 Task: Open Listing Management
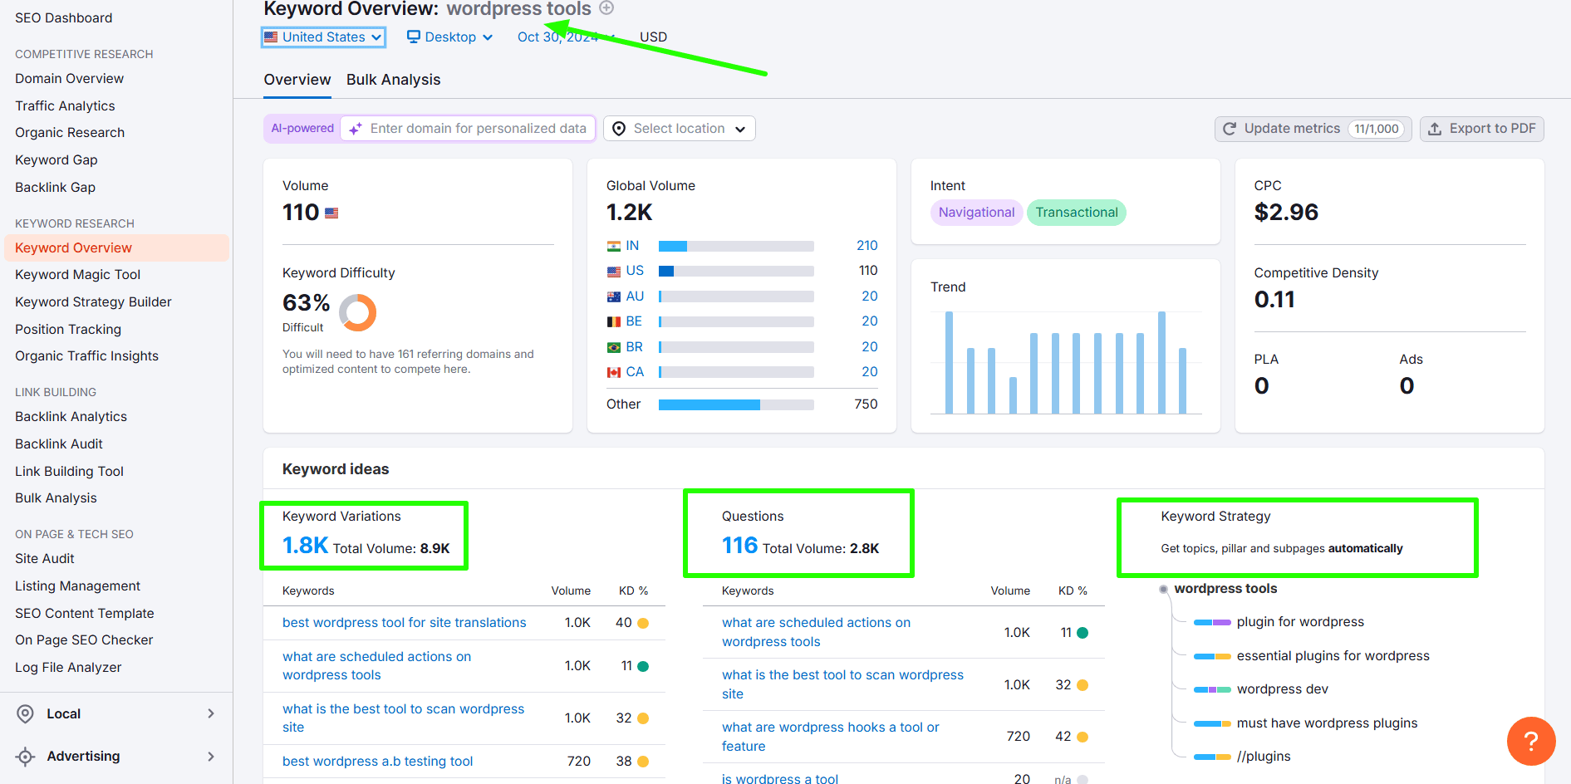[78, 586]
